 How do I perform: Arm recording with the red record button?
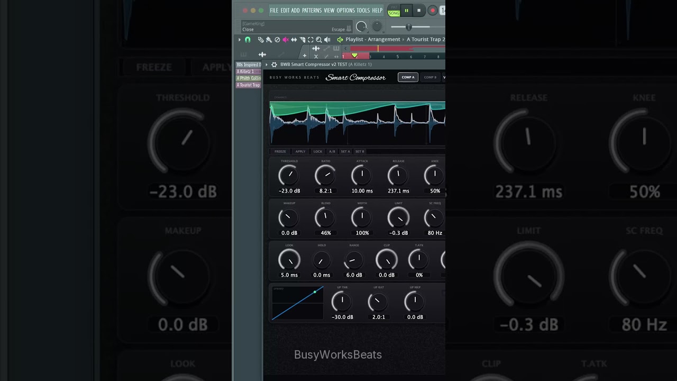click(432, 11)
